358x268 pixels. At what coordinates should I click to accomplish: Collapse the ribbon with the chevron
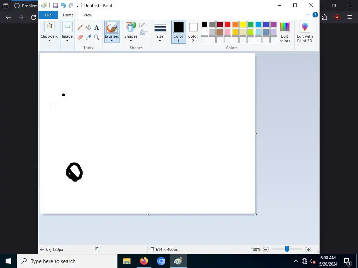tap(308, 15)
